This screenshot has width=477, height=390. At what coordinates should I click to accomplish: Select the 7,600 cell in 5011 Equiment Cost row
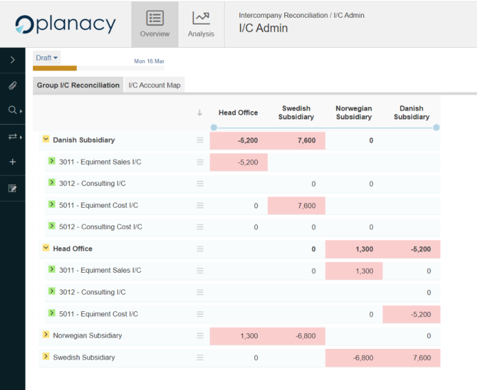tap(296, 206)
